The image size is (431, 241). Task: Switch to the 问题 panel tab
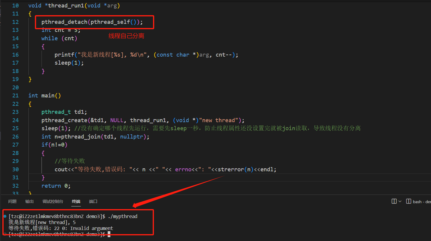[12, 202]
